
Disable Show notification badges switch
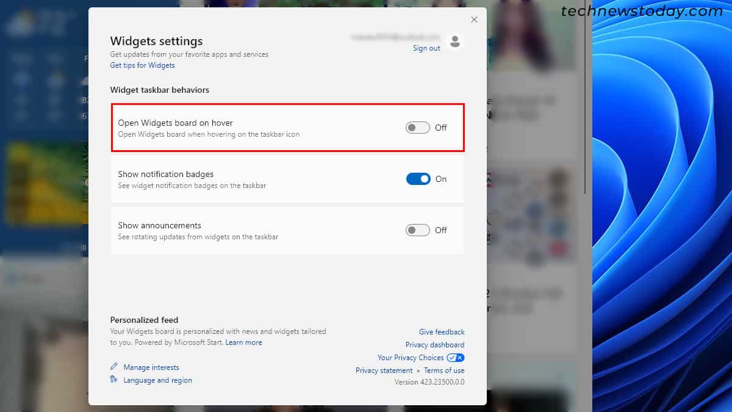click(418, 179)
